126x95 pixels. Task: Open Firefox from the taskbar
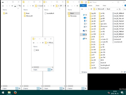(x=15, y=92)
